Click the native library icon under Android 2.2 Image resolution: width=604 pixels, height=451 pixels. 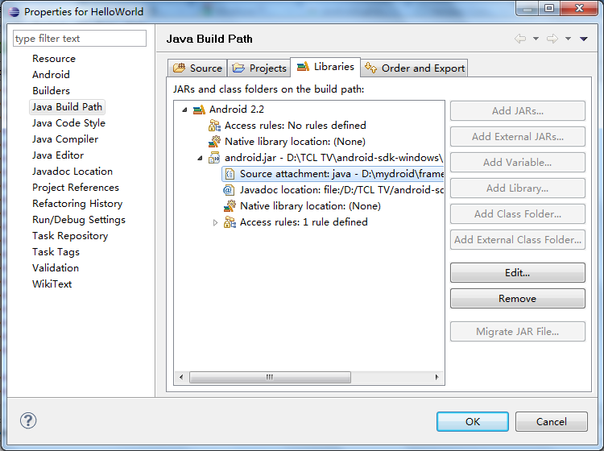pyautogui.click(x=214, y=142)
